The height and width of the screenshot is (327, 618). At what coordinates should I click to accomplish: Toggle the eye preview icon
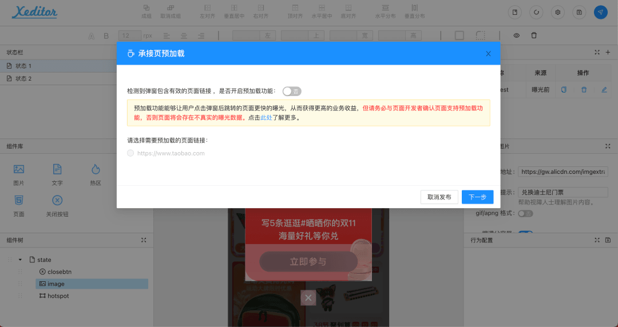[516, 35]
